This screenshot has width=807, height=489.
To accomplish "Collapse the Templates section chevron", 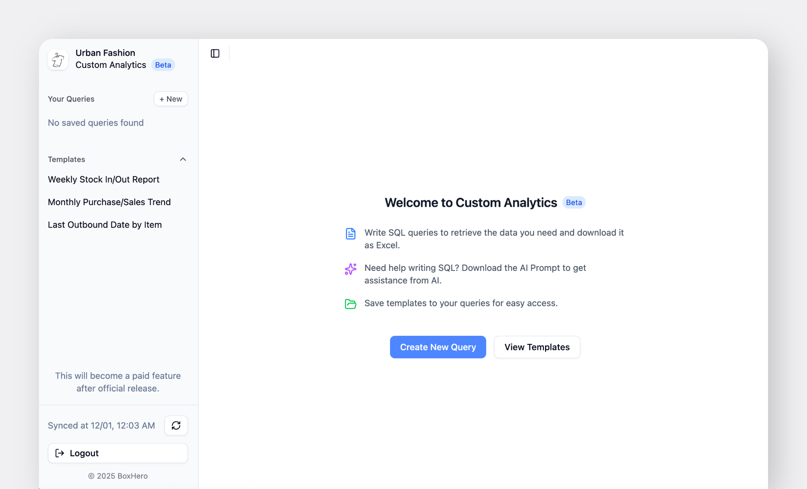I will [x=183, y=159].
